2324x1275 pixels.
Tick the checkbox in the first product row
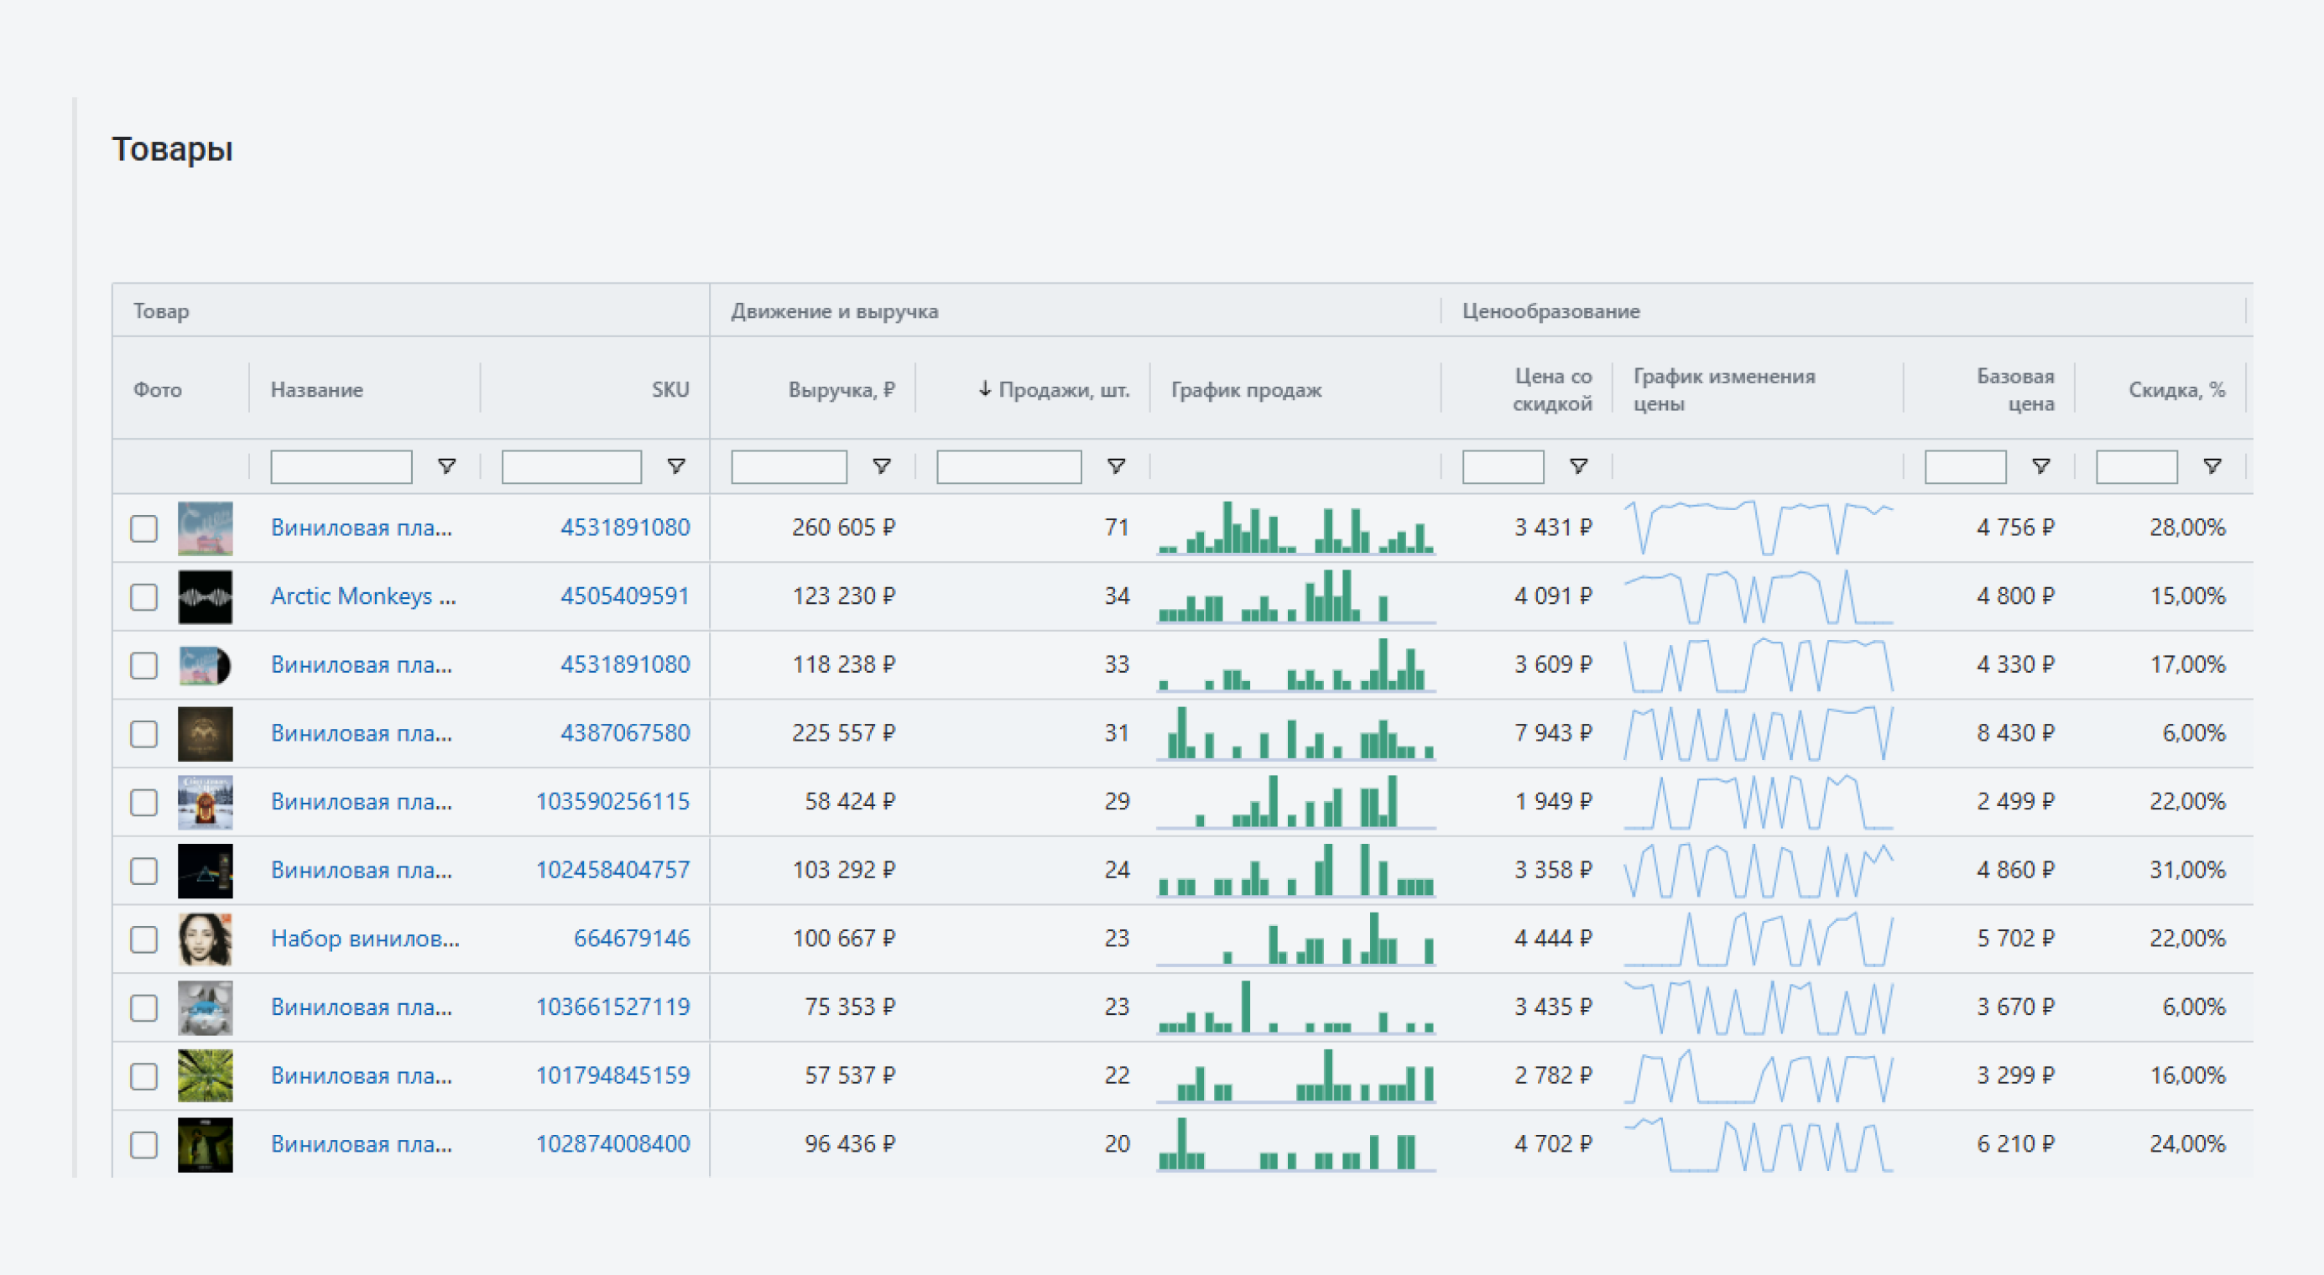[143, 528]
